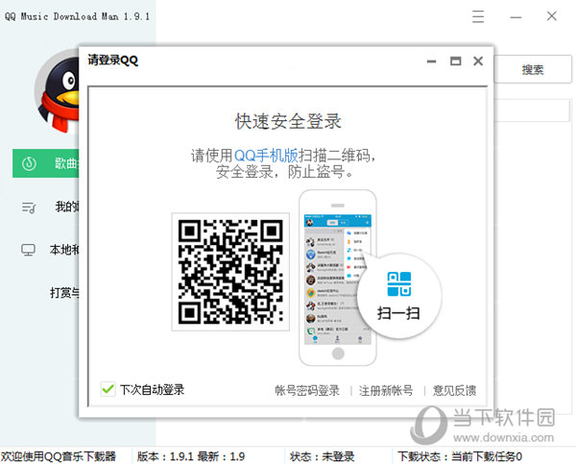Click the music flame icon in sidebar
576x464 pixels.
29,163
